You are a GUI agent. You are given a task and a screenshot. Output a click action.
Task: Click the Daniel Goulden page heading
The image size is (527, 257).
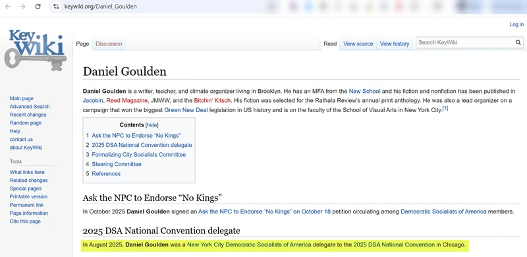[x=125, y=71]
